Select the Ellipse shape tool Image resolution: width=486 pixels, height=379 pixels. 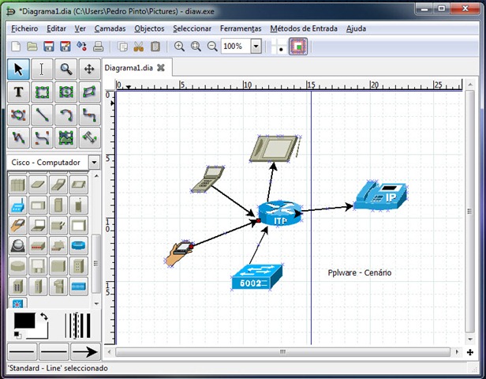point(65,92)
